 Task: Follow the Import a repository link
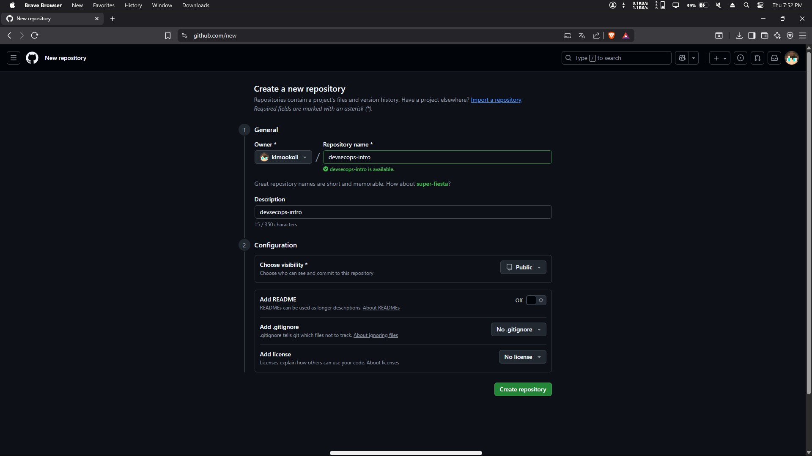coord(496,100)
